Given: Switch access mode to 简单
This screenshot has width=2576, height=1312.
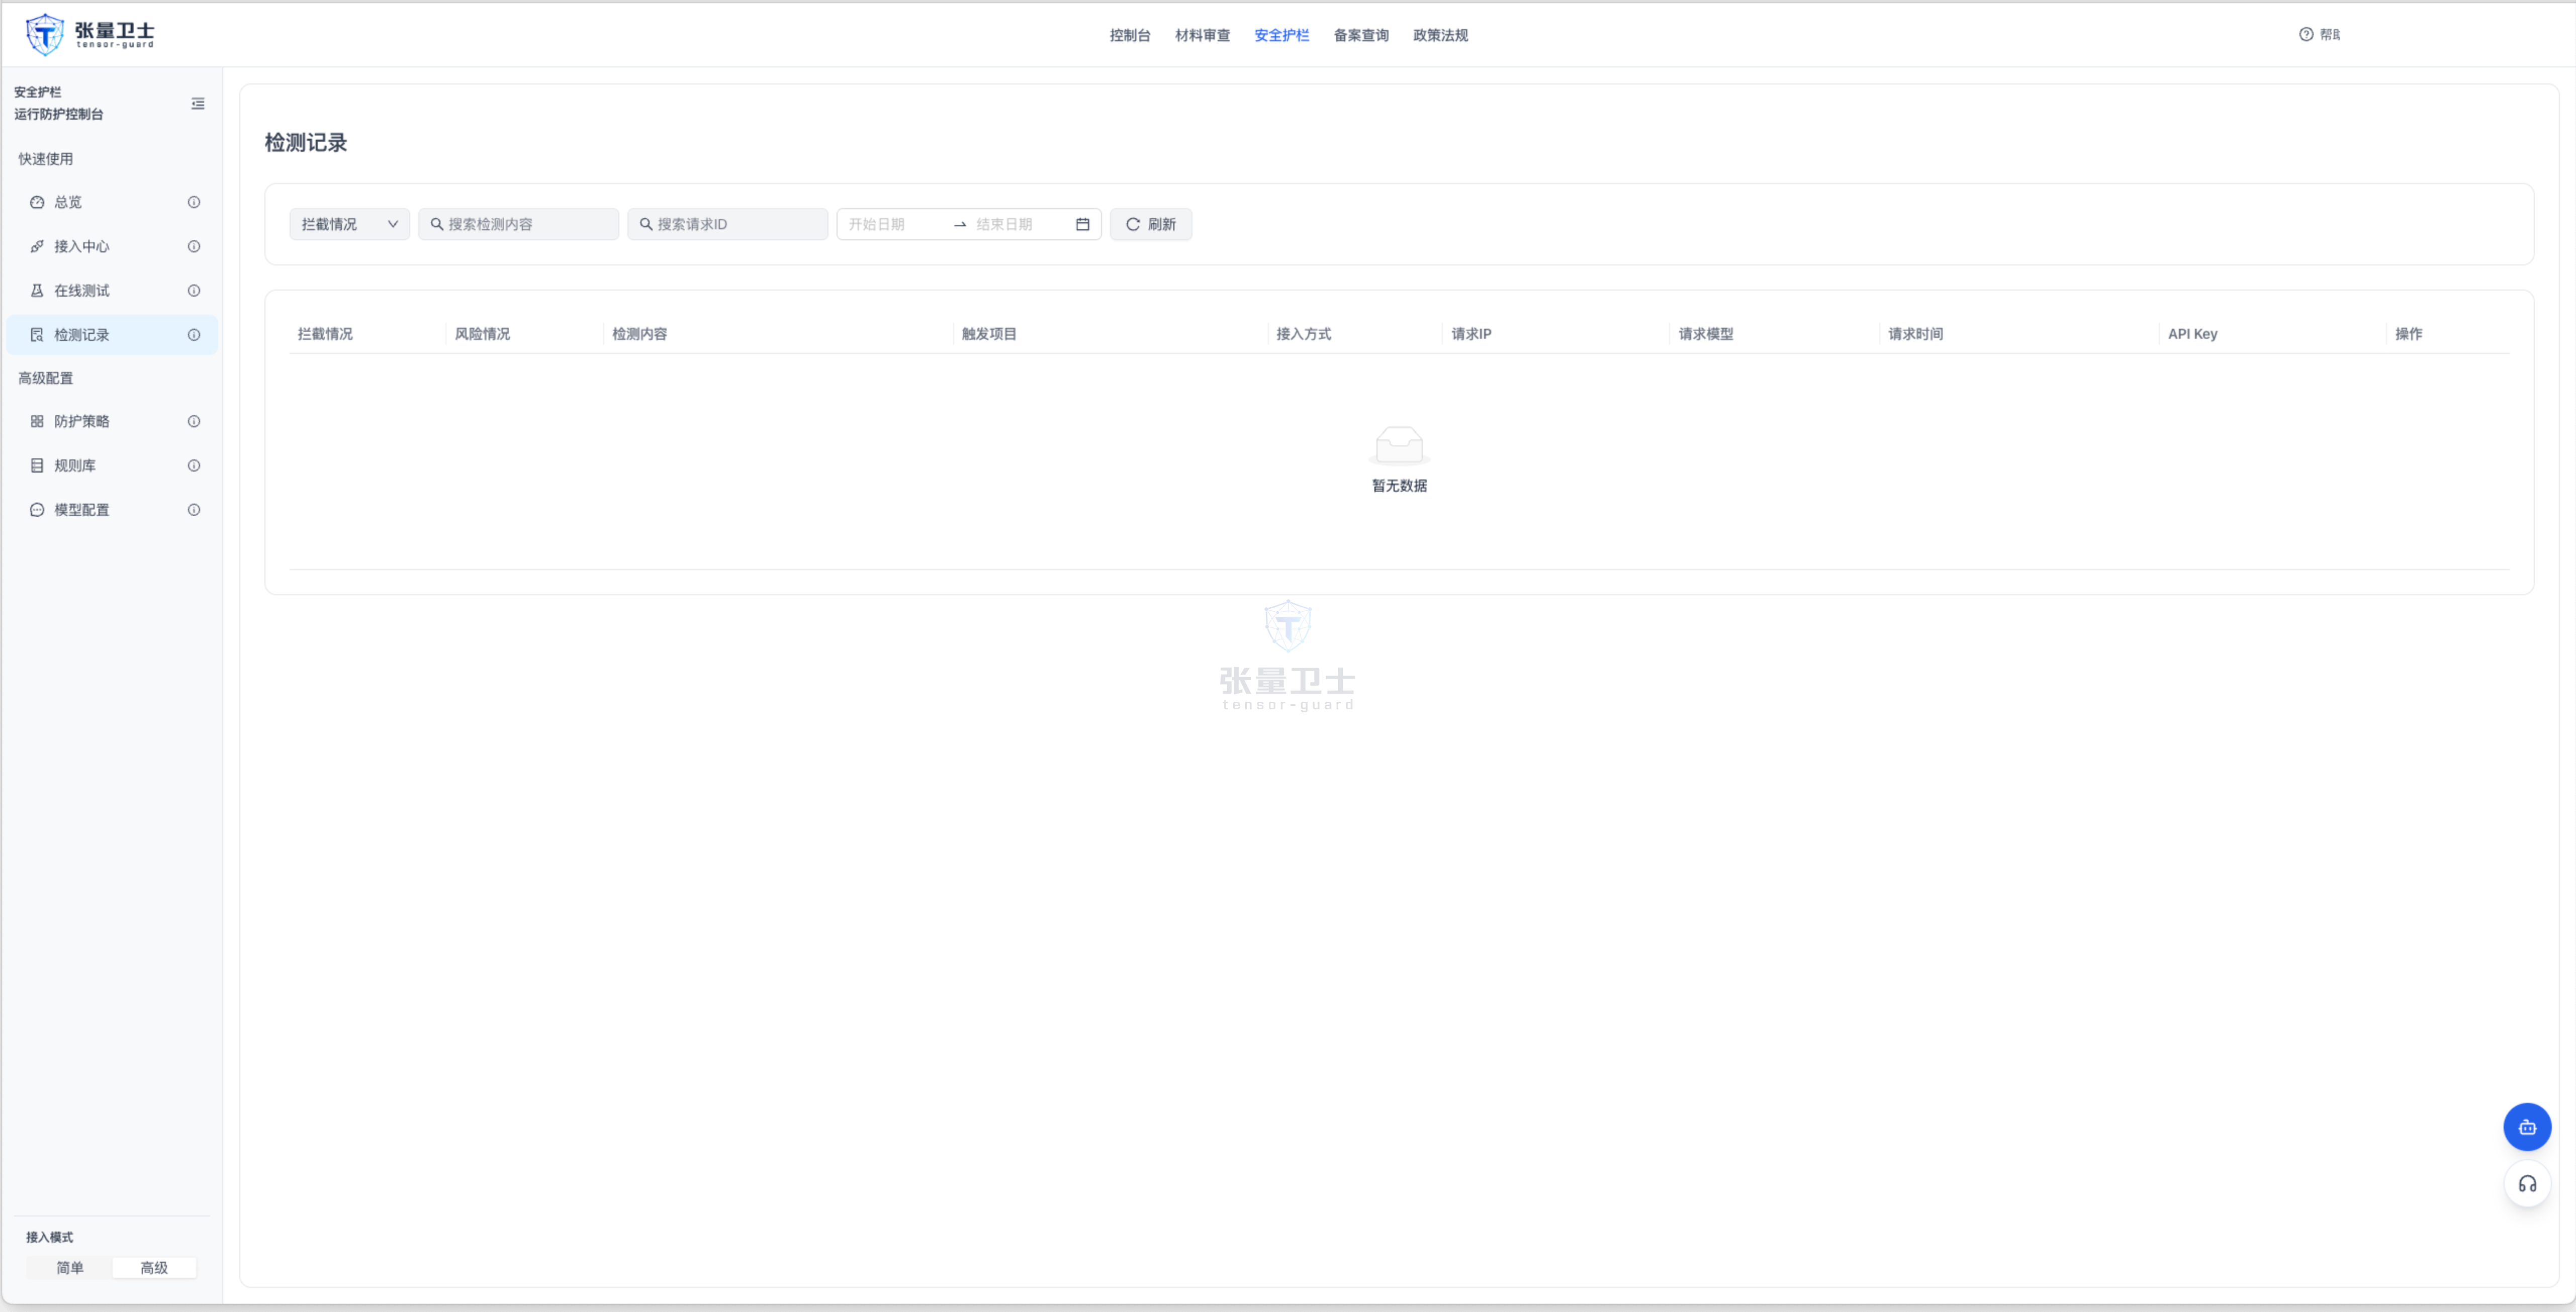Looking at the screenshot, I should click(70, 1267).
